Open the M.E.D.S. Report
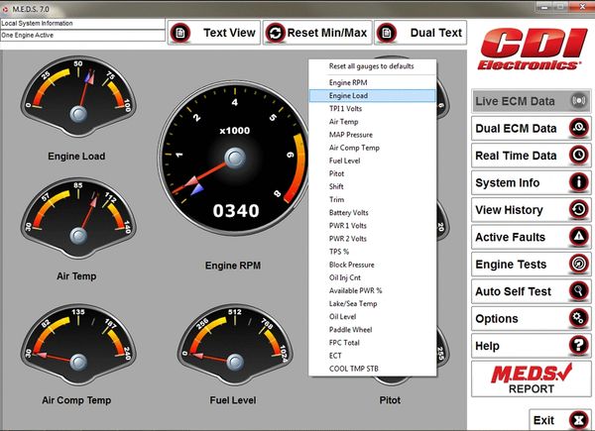Viewport: 595px width, 431px height. (x=532, y=378)
